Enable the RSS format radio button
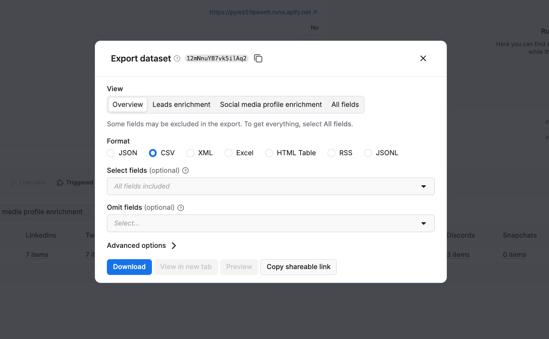 [331, 153]
